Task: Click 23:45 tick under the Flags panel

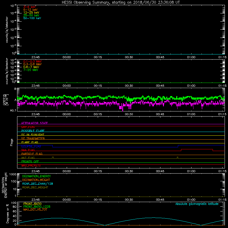Action: point(35,171)
